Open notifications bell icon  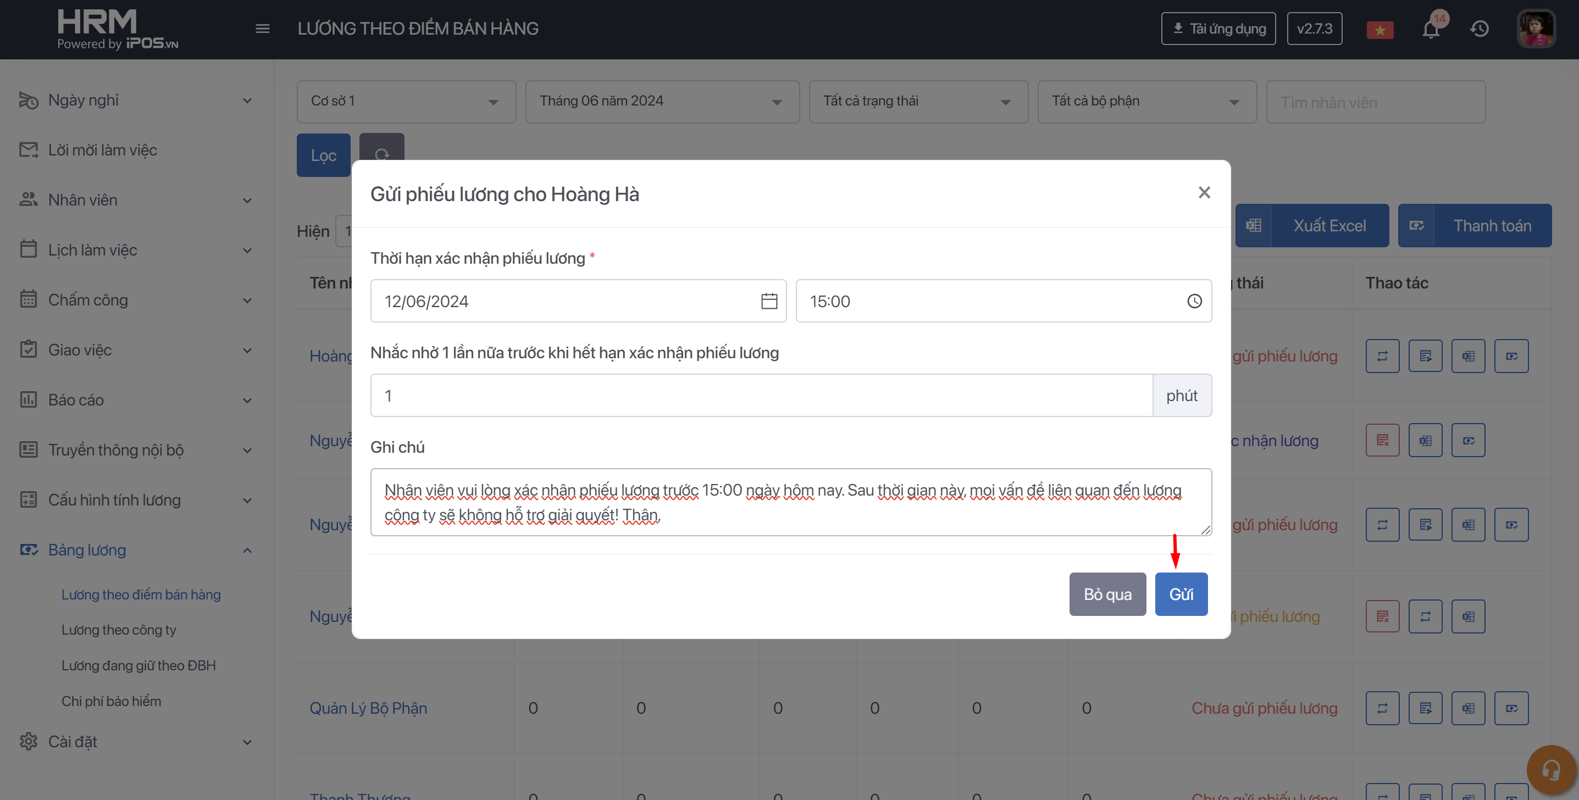1431,29
